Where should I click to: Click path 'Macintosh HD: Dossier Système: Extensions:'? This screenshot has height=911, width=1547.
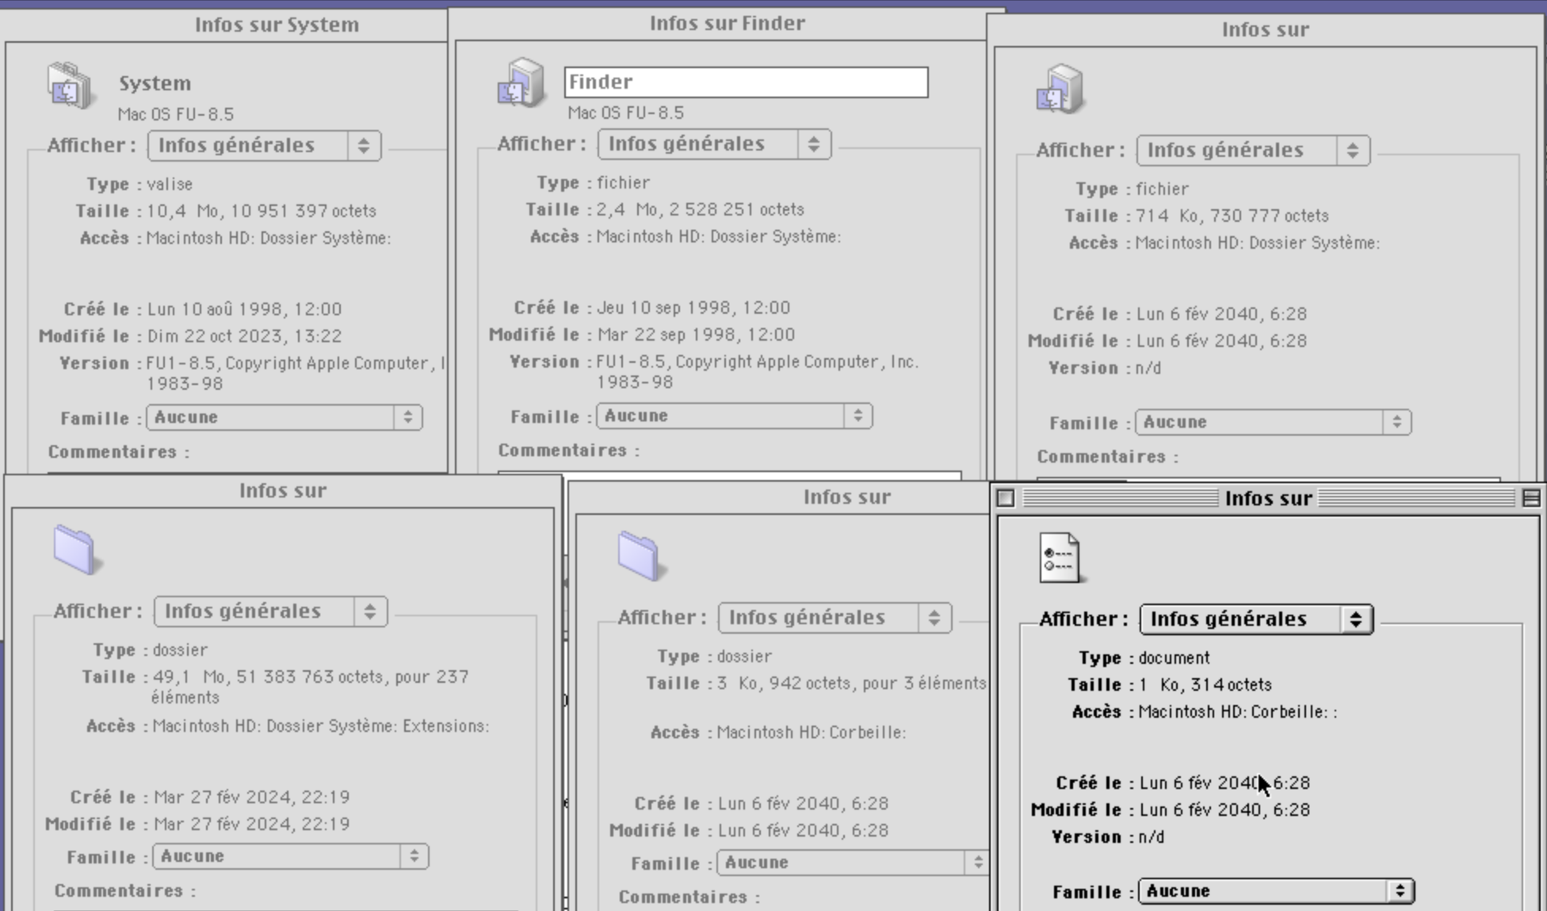[x=321, y=726]
